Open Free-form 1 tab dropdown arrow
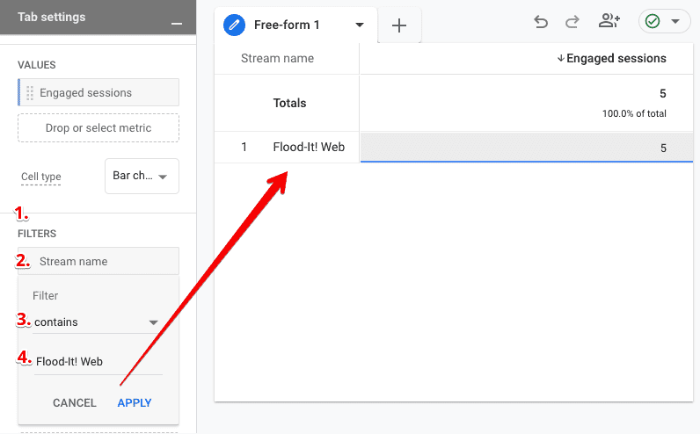Viewport: 700px width, 434px height. click(360, 25)
